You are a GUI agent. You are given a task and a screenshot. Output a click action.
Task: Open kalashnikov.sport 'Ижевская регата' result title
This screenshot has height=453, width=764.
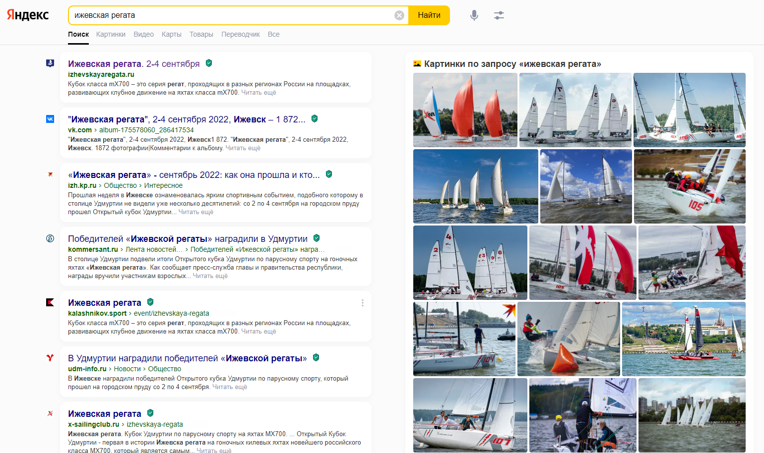[x=105, y=303]
